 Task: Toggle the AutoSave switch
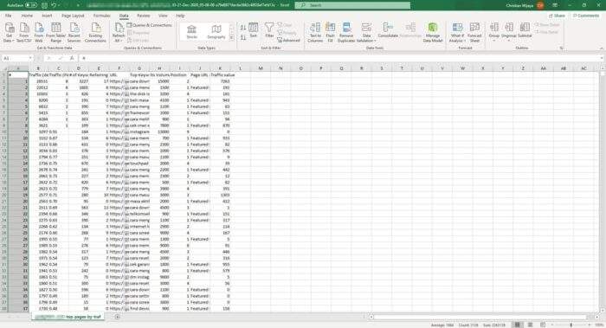[x=31, y=5]
